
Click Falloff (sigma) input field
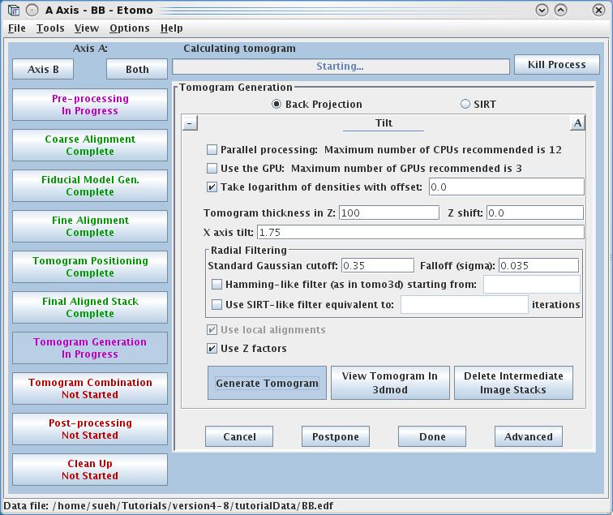coord(538,265)
